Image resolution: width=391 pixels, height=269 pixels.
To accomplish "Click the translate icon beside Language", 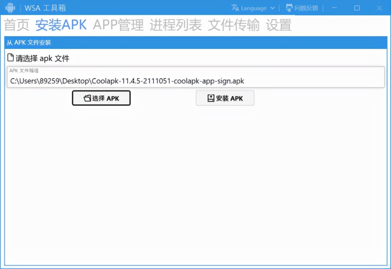I will tap(235, 8).
